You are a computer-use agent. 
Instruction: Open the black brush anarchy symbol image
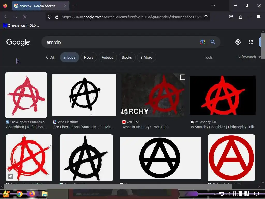click(x=86, y=158)
